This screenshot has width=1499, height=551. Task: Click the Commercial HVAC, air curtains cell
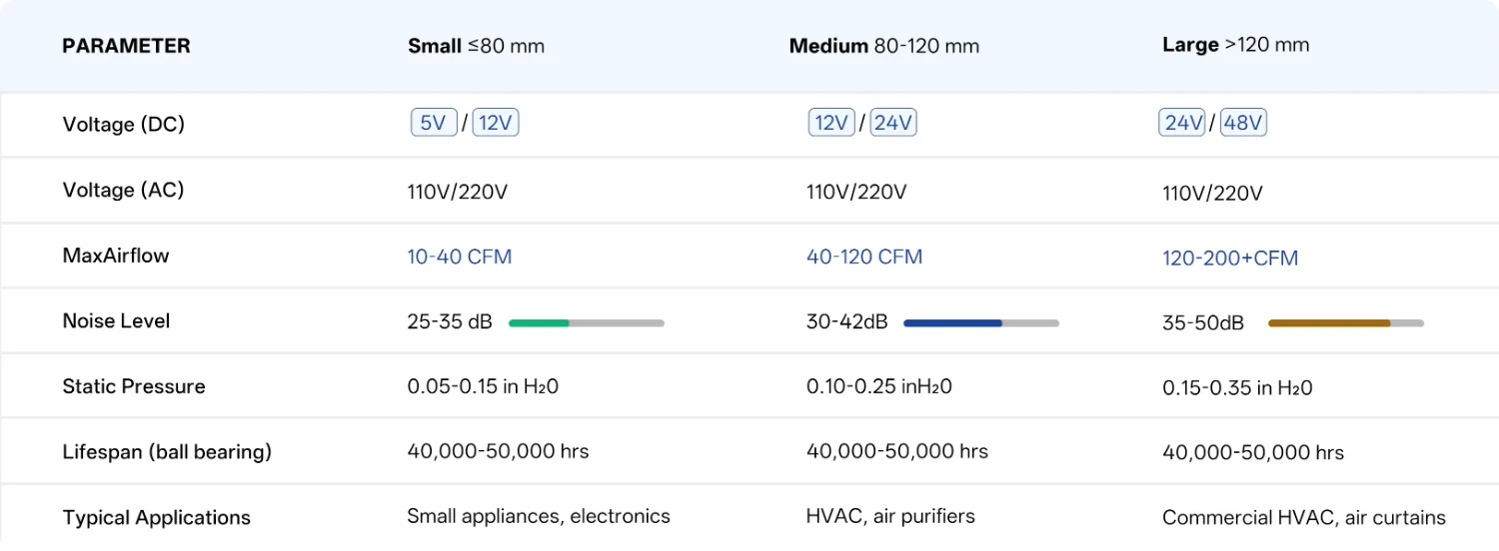click(x=1304, y=518)
